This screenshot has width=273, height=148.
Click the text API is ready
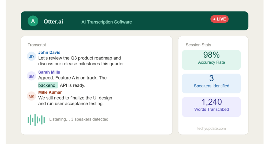tap(73, 86)
